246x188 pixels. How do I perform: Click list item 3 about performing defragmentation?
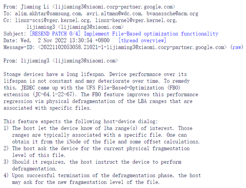(x=96, y=165)
